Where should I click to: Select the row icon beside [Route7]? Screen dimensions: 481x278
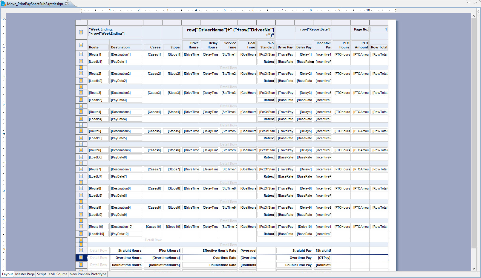81,169
